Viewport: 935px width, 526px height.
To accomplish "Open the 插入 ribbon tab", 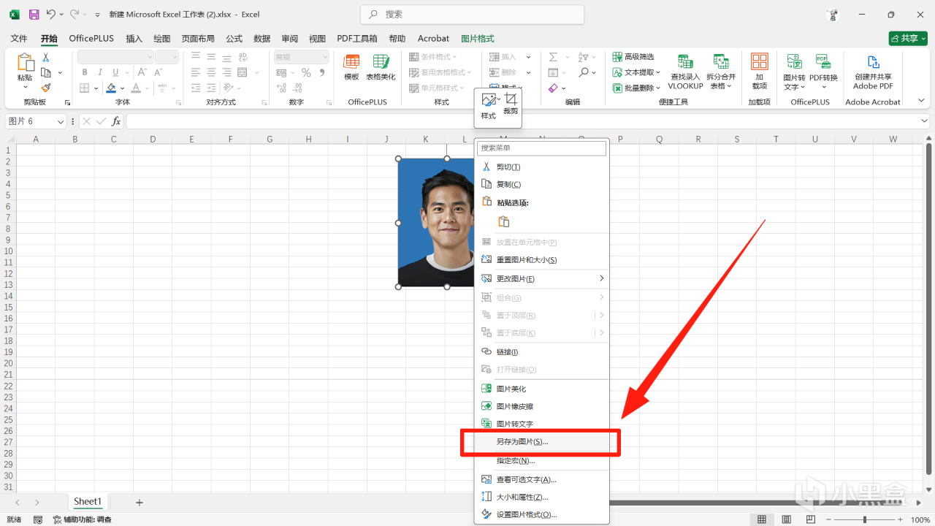I will point(134,39).
